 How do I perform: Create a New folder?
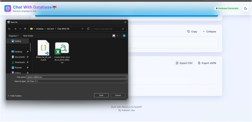28,36
